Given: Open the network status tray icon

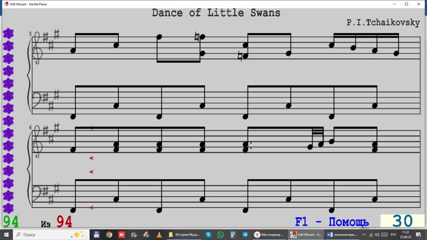Looking at the screenshot, I should click(371, 235).
